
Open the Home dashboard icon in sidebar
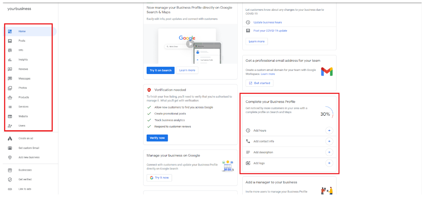[10, 31]
